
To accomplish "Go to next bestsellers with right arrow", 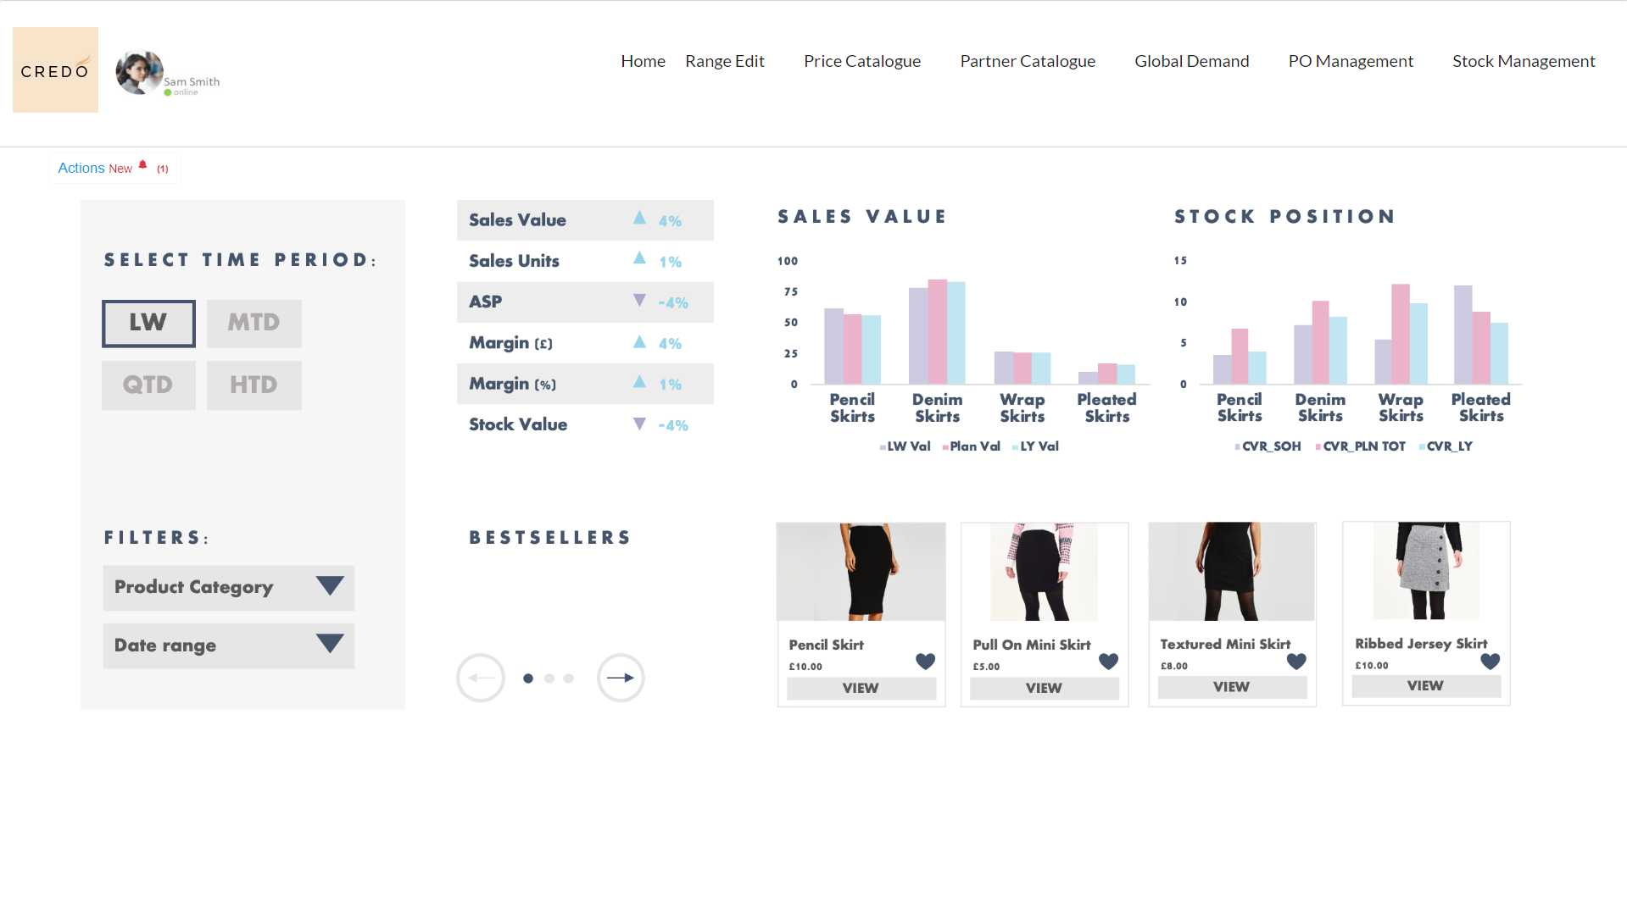I will click(621, 678).
